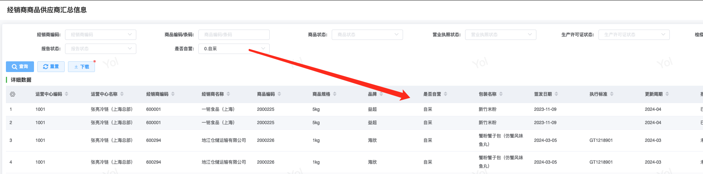Sort by 经销商名称 column arrows
The width and height of the screenshot is (703, 174).
pos(228,94)
